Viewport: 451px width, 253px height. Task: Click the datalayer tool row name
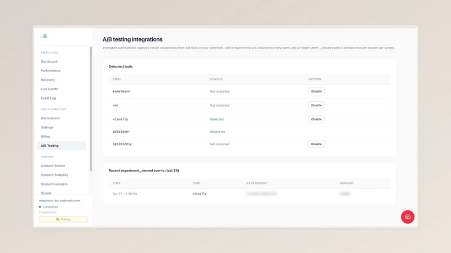click(x=121, y=132)
